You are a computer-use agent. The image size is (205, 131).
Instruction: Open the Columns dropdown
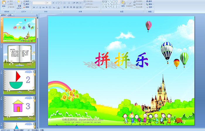(81, 7)
